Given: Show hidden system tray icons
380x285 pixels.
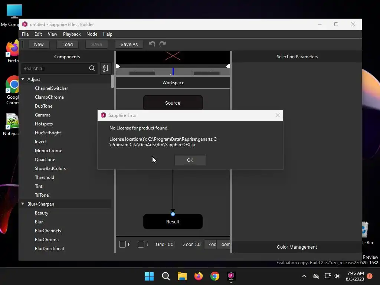Looking at the screenshot, I should pyautogui.click(x=304, y=276).
